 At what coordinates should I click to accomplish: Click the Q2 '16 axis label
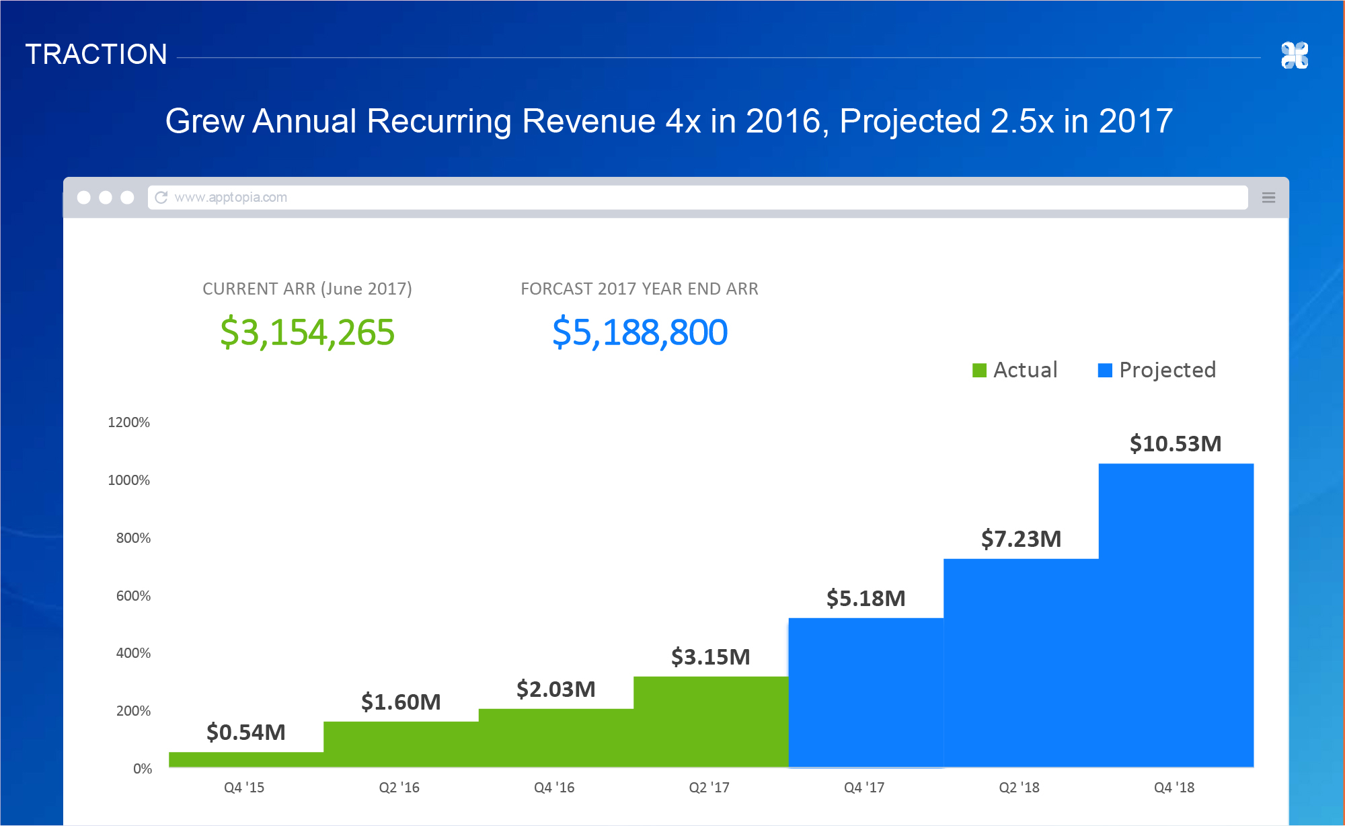point(399,788)
